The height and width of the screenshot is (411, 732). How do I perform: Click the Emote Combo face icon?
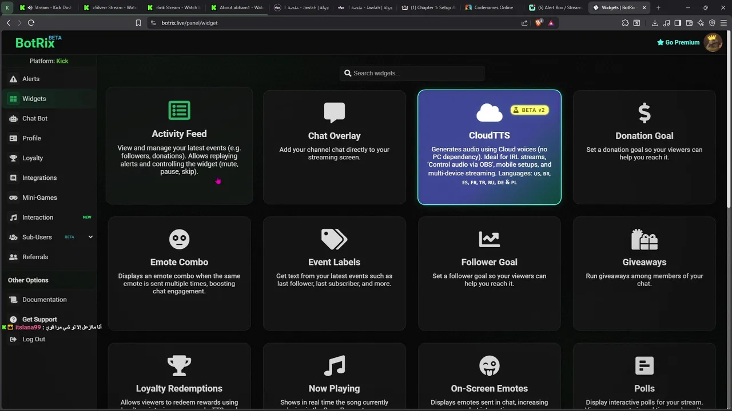pos(179,239)
